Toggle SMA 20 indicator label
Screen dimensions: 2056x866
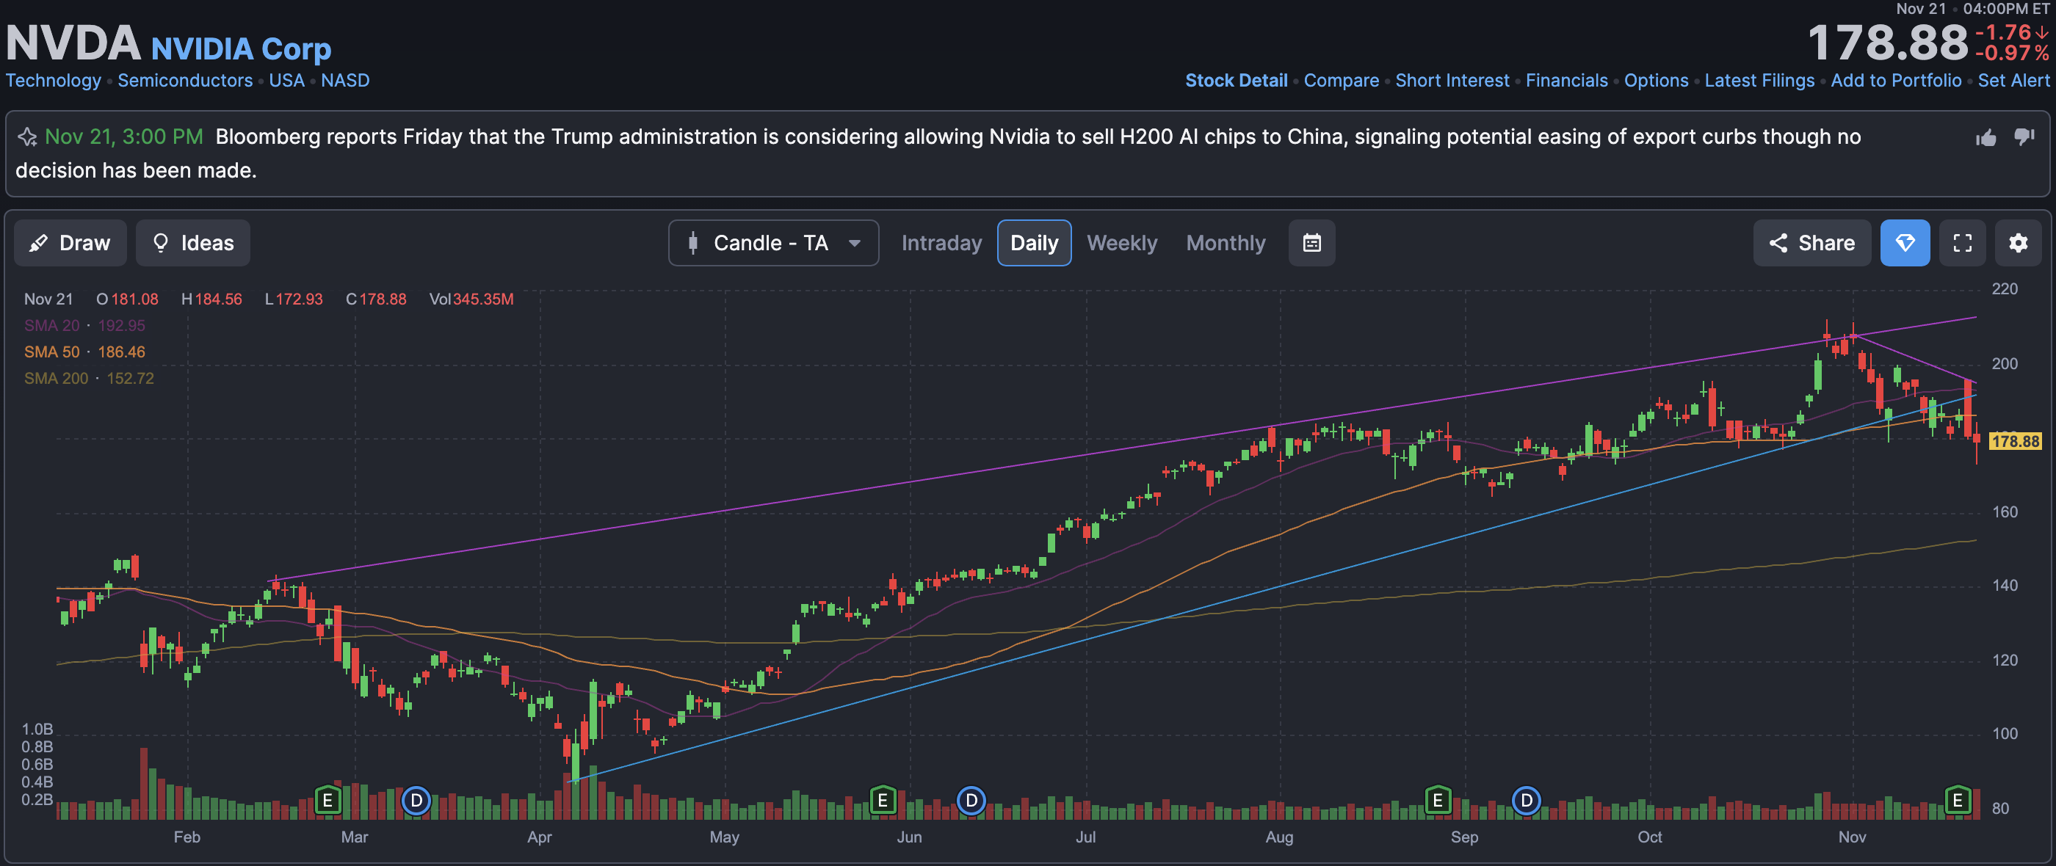click(x=51, y=325)
